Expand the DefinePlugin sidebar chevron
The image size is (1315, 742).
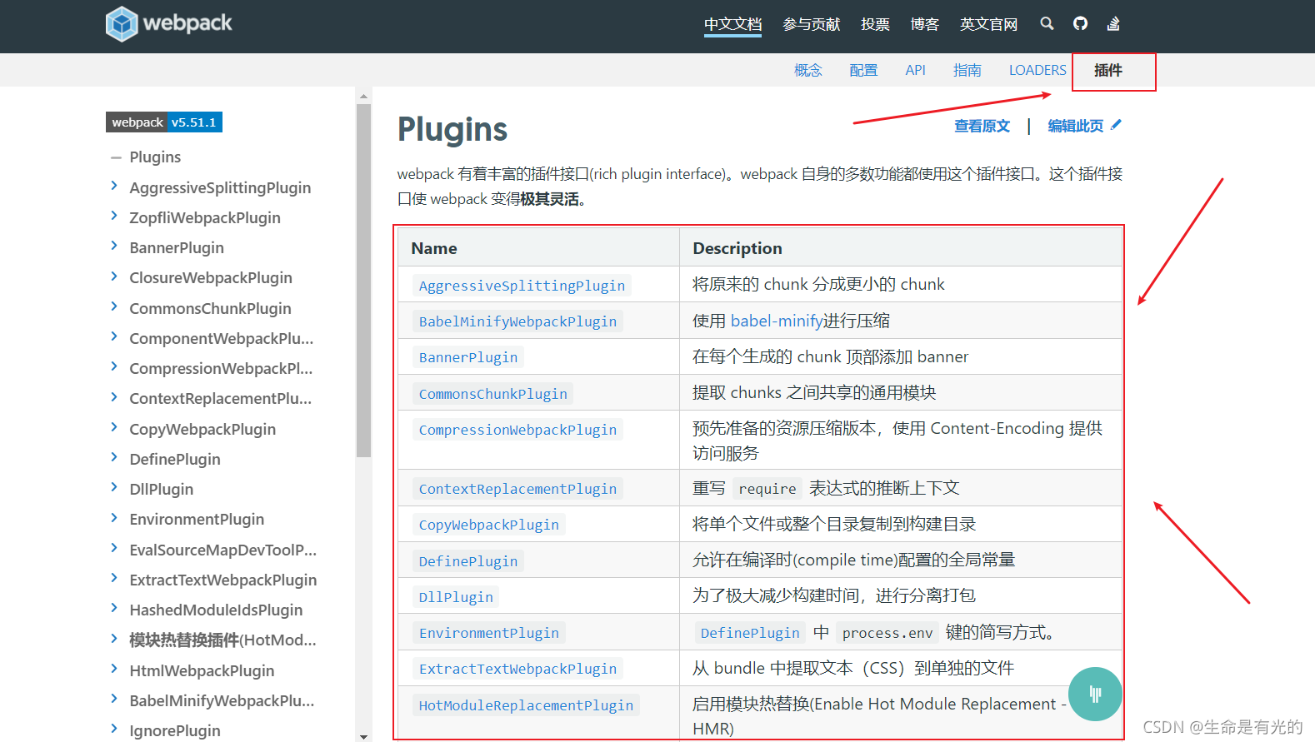coord(114,457)
